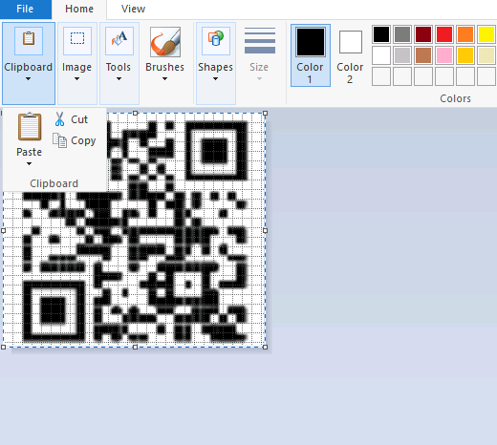
Task: Click the top-center selection handle
Action: [135, 114]
